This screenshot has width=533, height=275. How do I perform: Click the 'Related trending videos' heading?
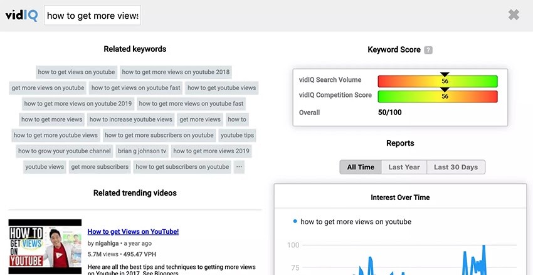(x=135, y=193)
